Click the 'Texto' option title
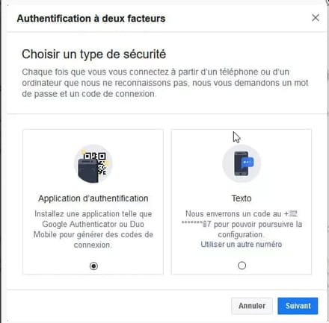This screenshot has width=329, height=323. (242, 198)
